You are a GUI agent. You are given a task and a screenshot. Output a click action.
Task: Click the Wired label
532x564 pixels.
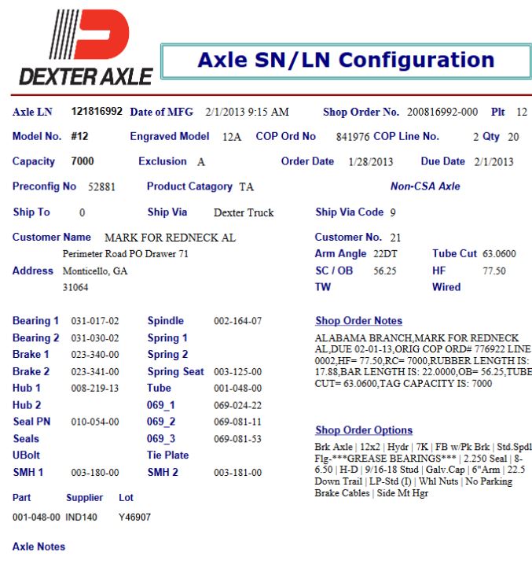click(x=446, y=287)
